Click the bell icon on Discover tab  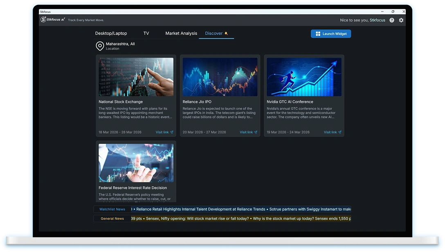click(226, 33)
